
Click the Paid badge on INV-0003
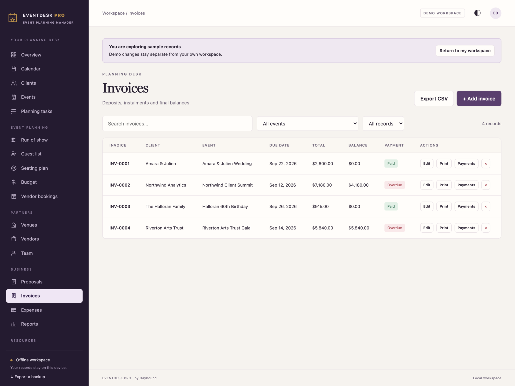pyautogui.click(x=391, y=206)
